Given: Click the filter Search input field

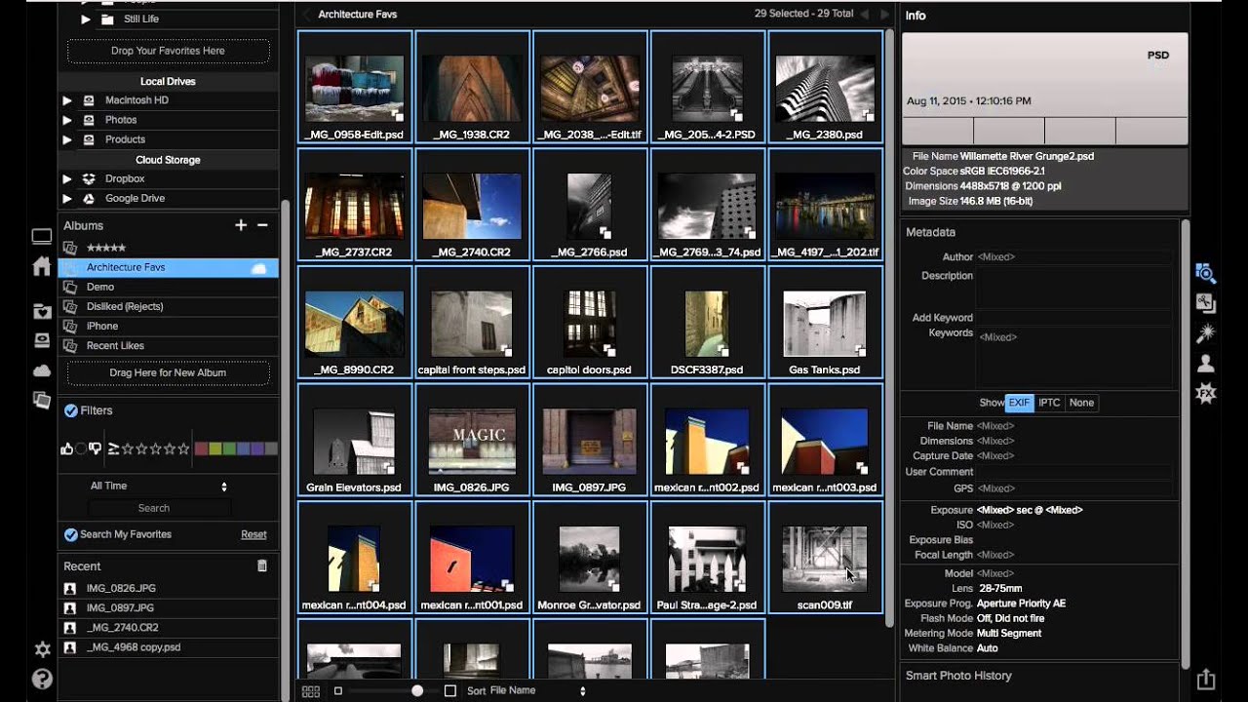Looking at the screenshot, I should pyautogui.click(x=159, y=508).
